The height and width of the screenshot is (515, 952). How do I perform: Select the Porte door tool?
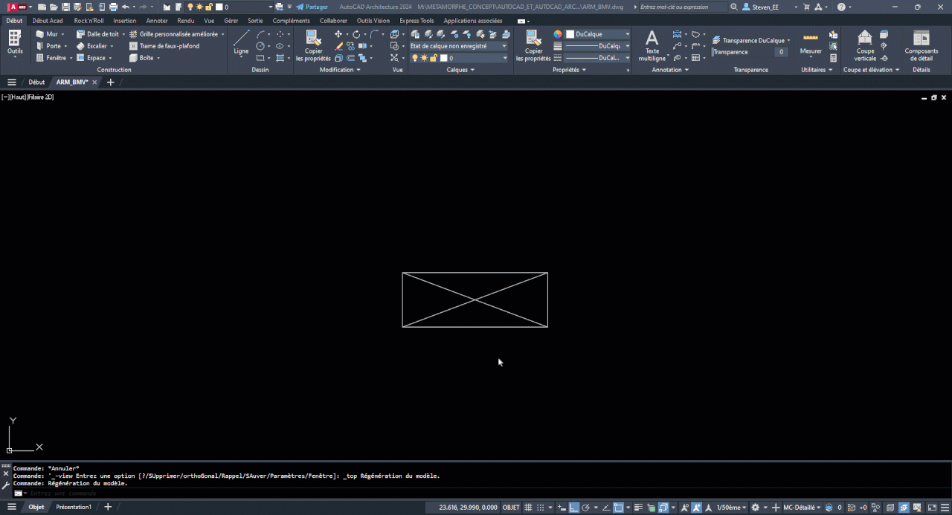point(51,46)
